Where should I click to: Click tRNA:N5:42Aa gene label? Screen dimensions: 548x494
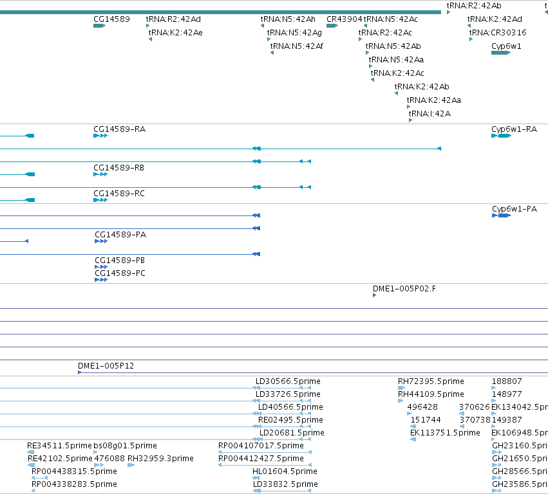[x=396, y=60]
